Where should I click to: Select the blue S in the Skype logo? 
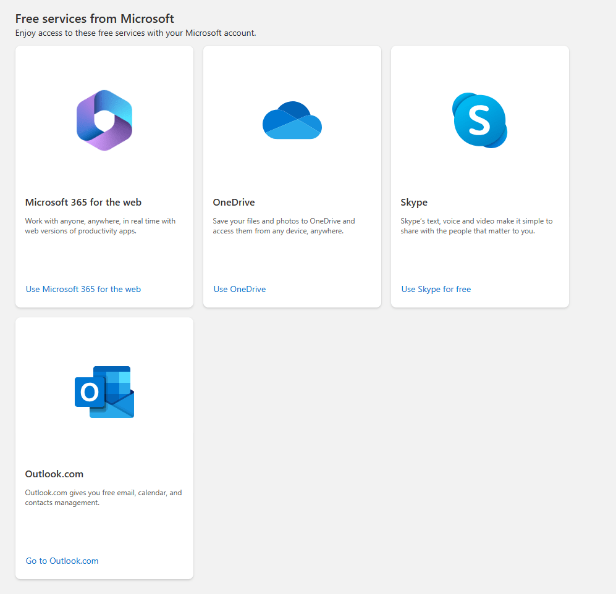click(x=479, y=119)
